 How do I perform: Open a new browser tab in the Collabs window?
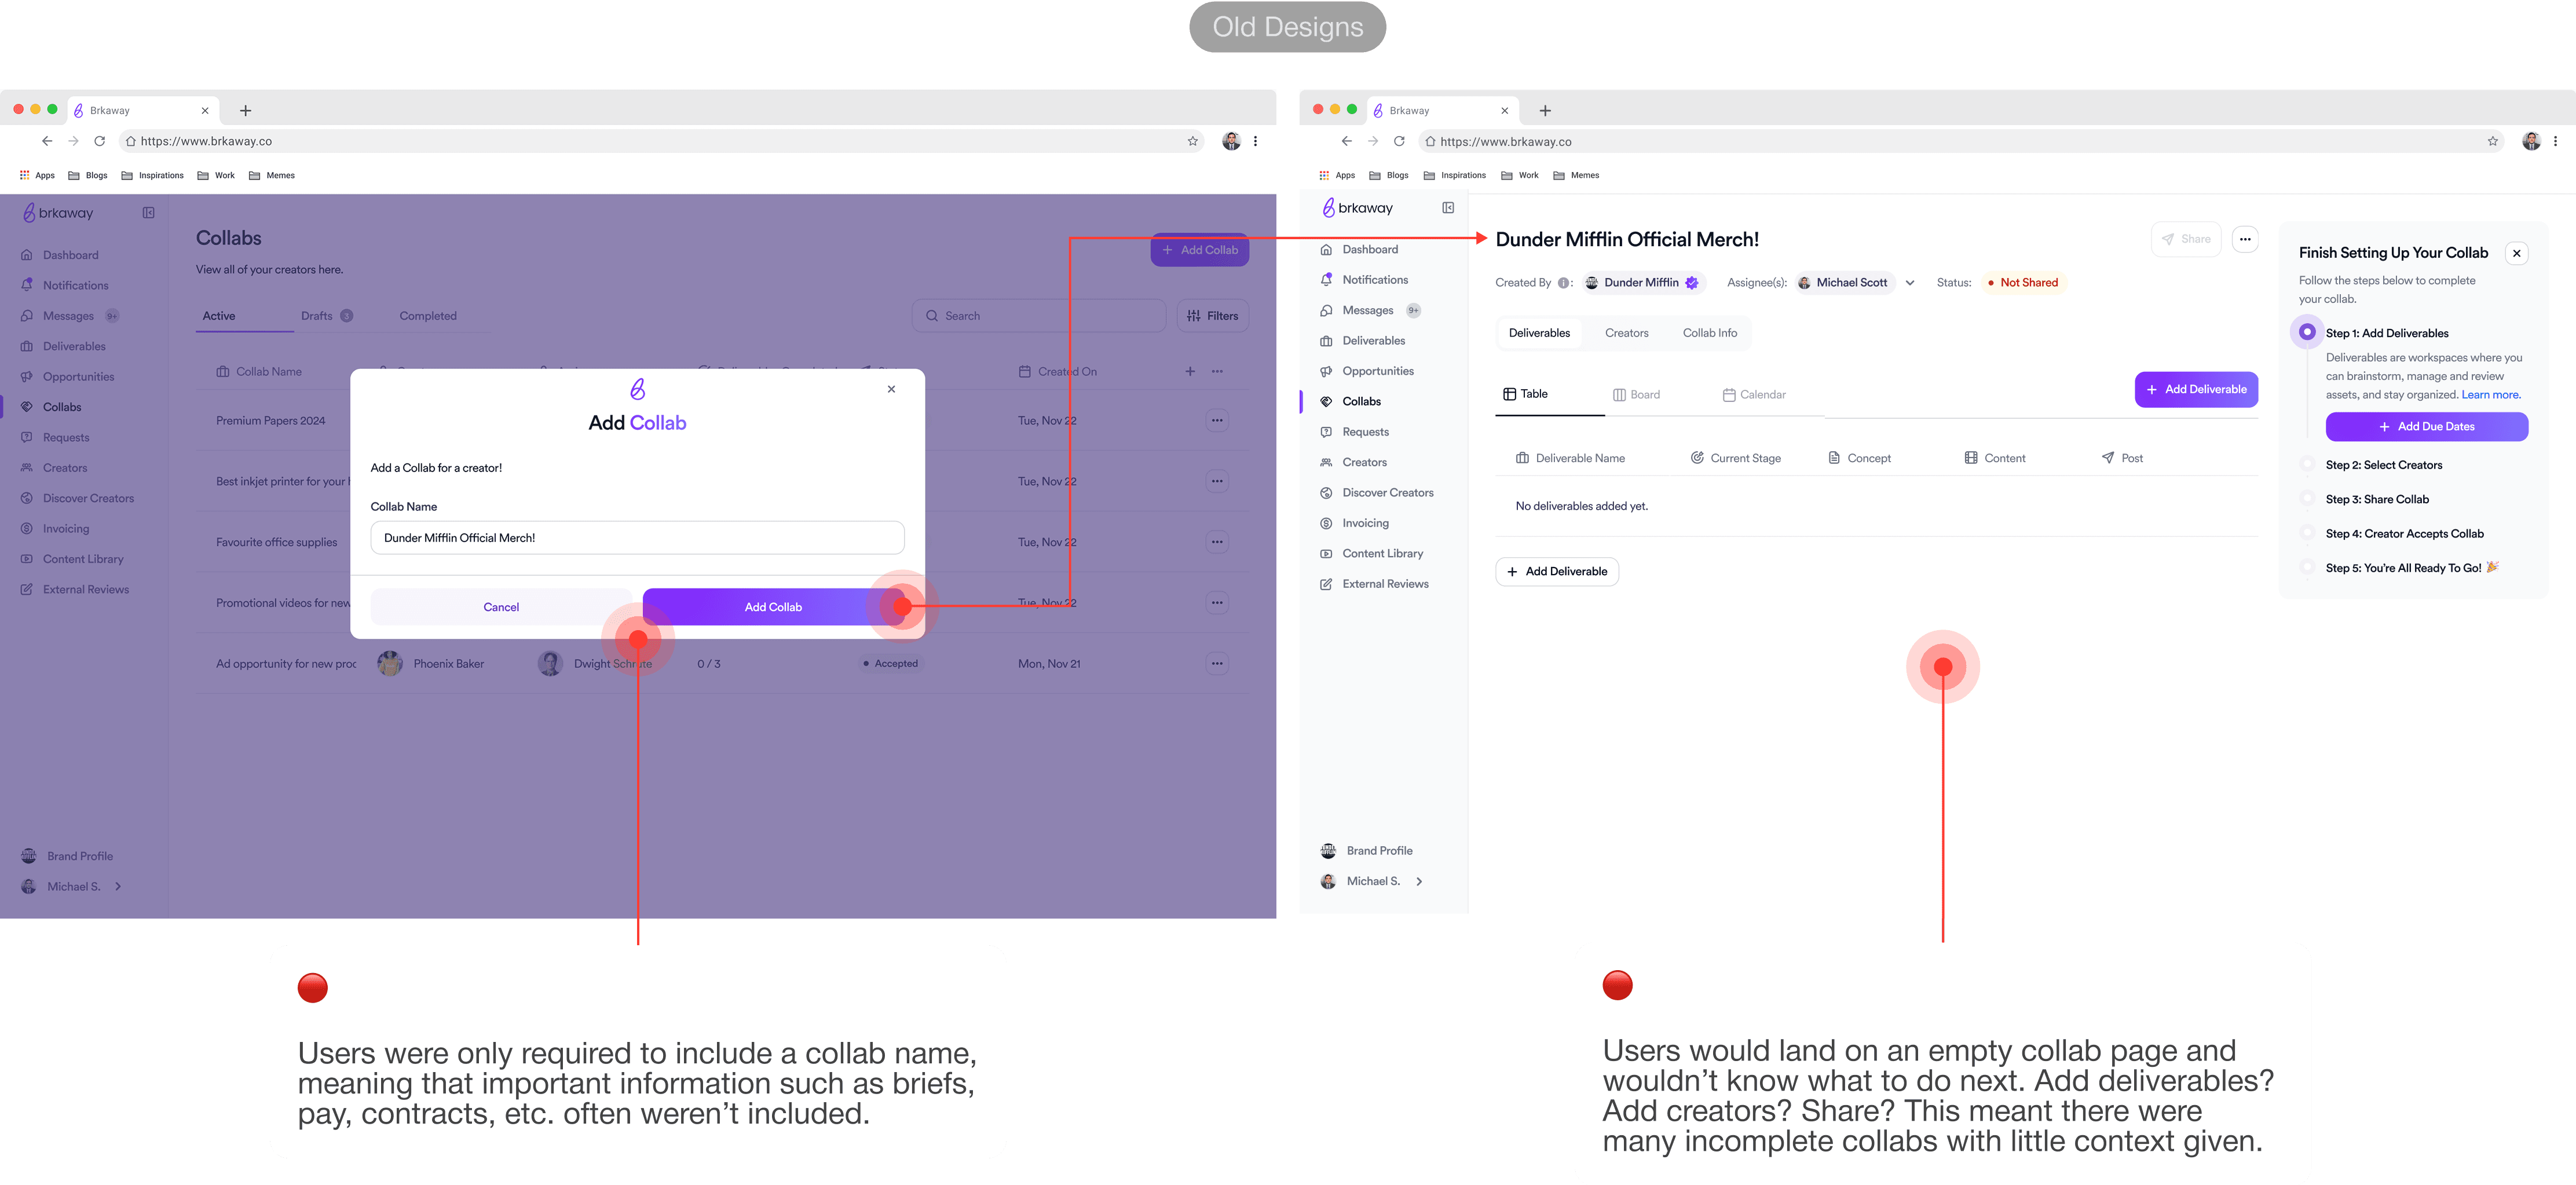click(x=245, y=110)
